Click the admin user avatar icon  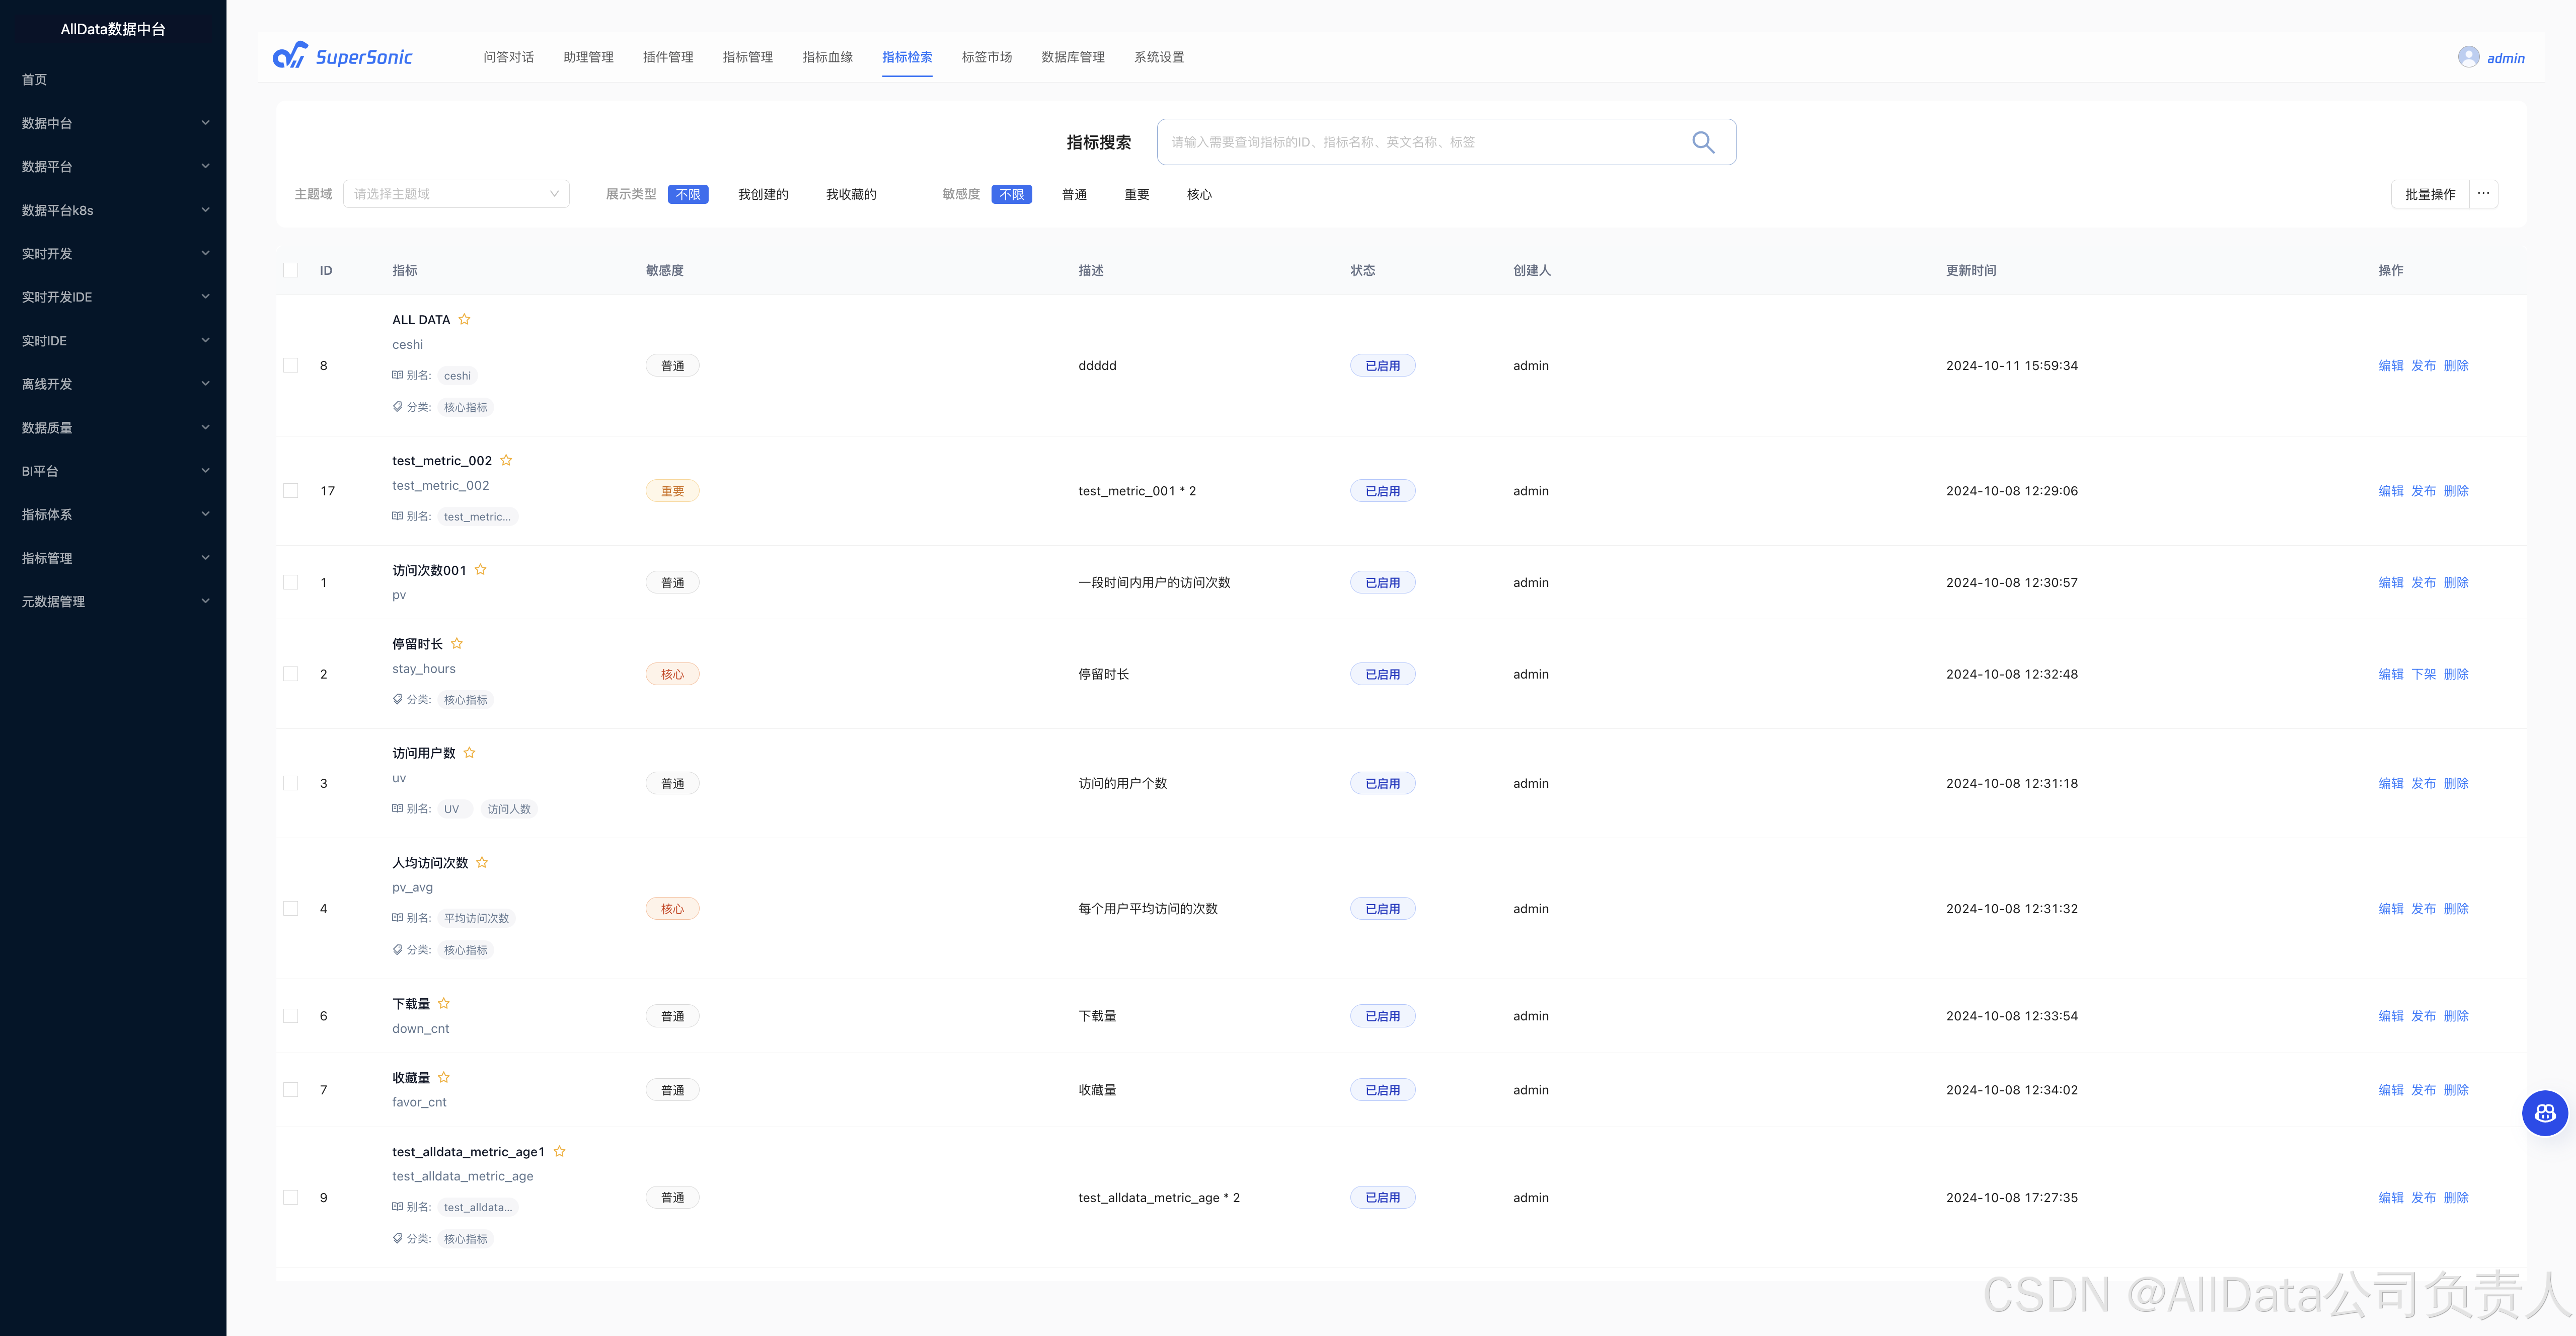coord(2468,57)
